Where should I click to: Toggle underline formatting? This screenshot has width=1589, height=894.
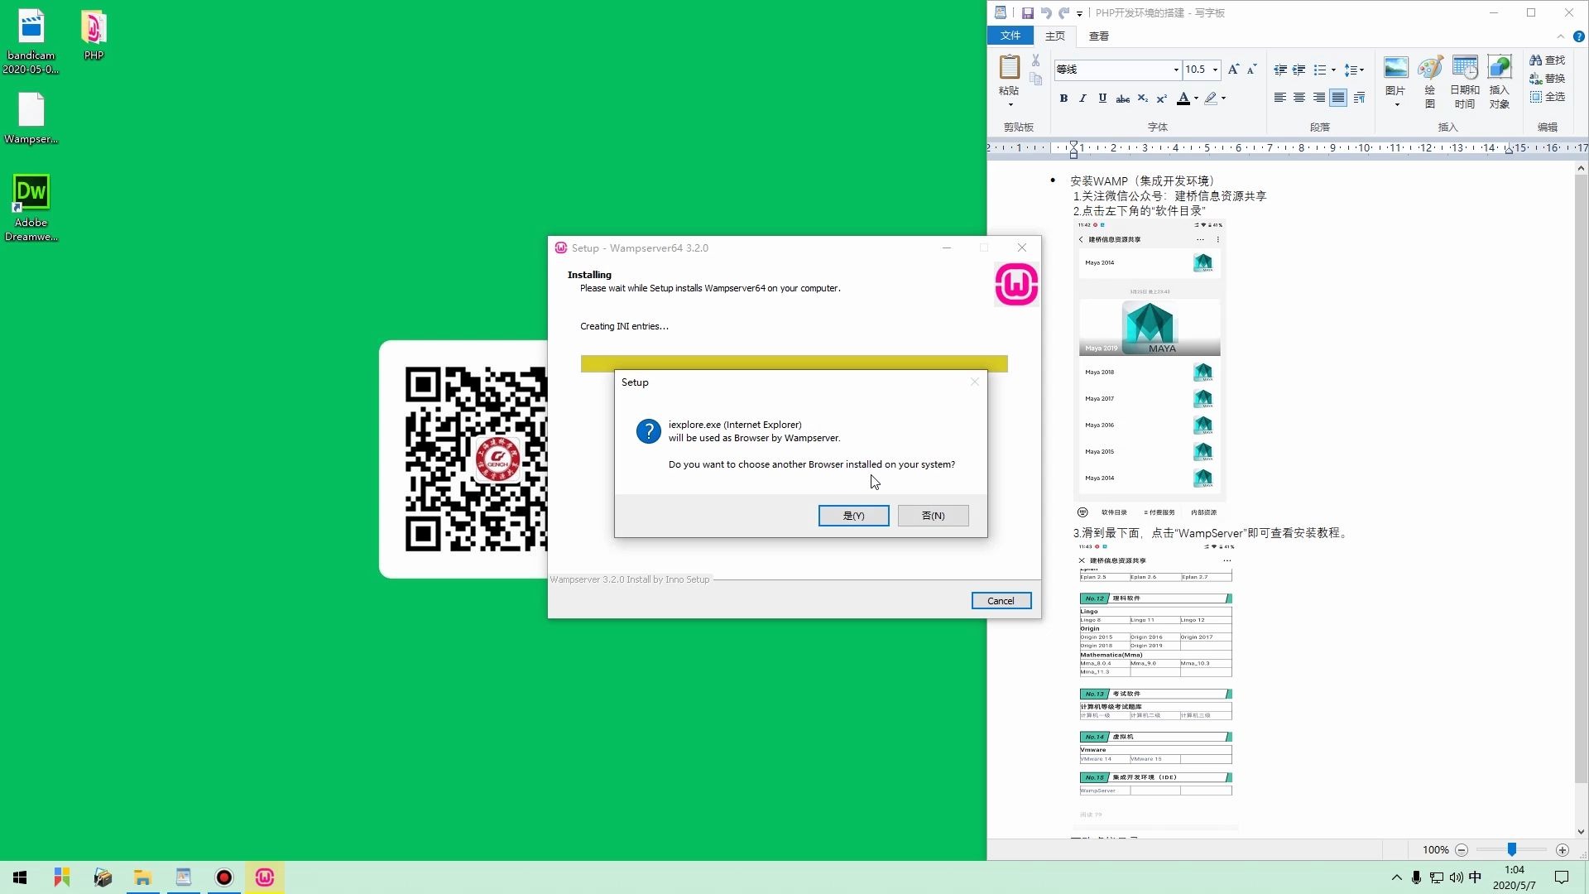(x=1102, y=99)
